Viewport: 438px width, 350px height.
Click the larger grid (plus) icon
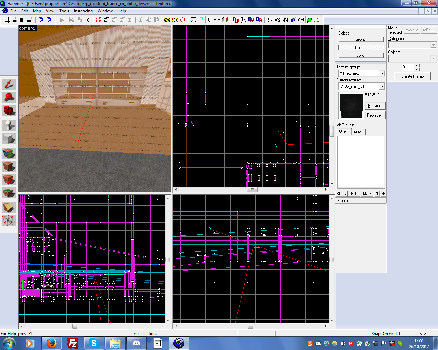point(29,20)
